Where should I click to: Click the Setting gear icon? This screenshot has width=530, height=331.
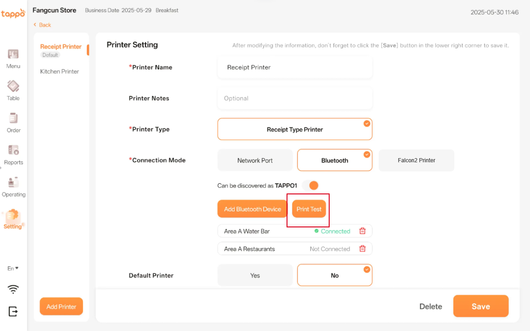click(13, 215)
